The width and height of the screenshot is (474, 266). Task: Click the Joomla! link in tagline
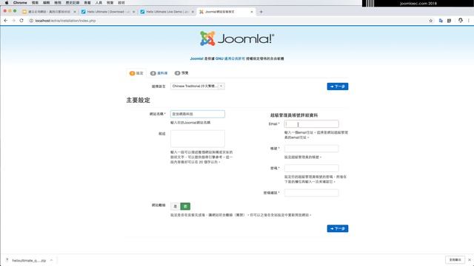[x=196, y=58]
